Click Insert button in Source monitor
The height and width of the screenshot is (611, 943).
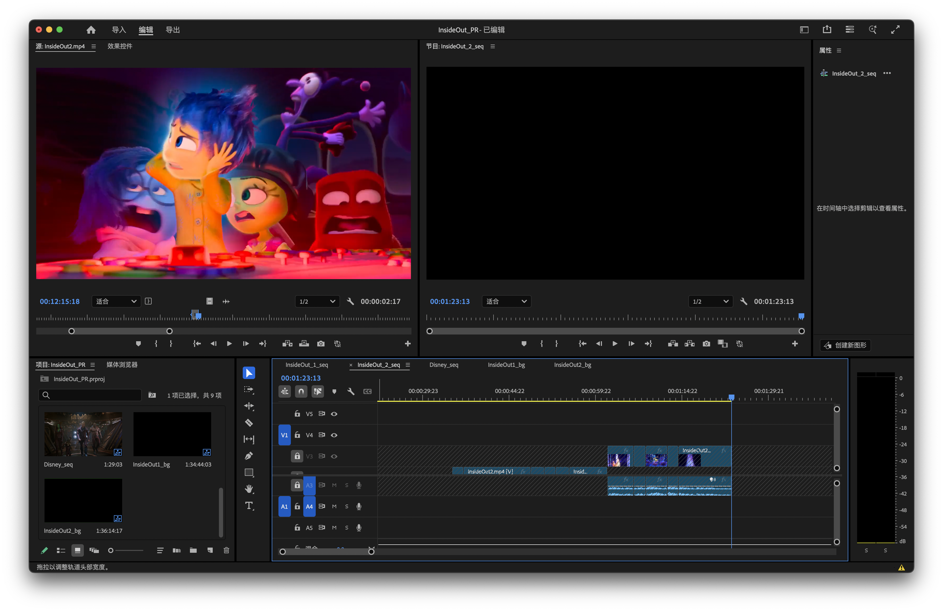pyautogui.click(x=287, y=344)
